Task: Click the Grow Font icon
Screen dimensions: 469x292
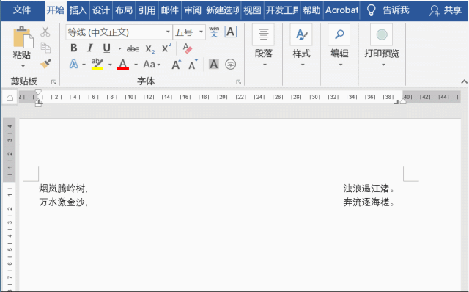Action: (177, 65)
